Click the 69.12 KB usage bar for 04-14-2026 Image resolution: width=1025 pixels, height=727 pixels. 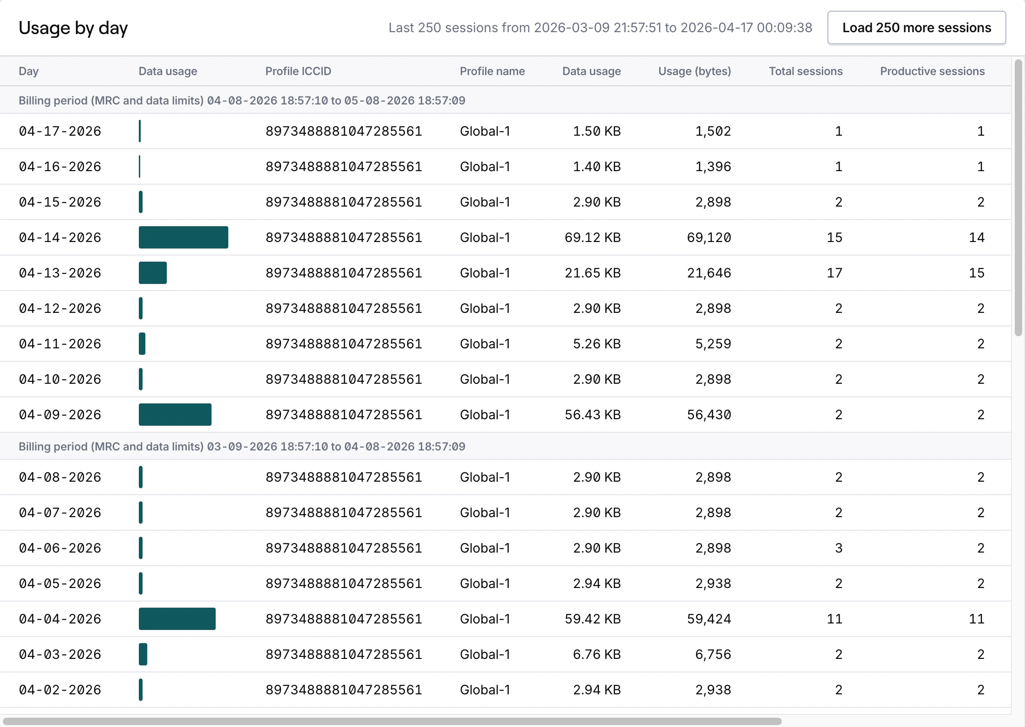tap(184, 237)
